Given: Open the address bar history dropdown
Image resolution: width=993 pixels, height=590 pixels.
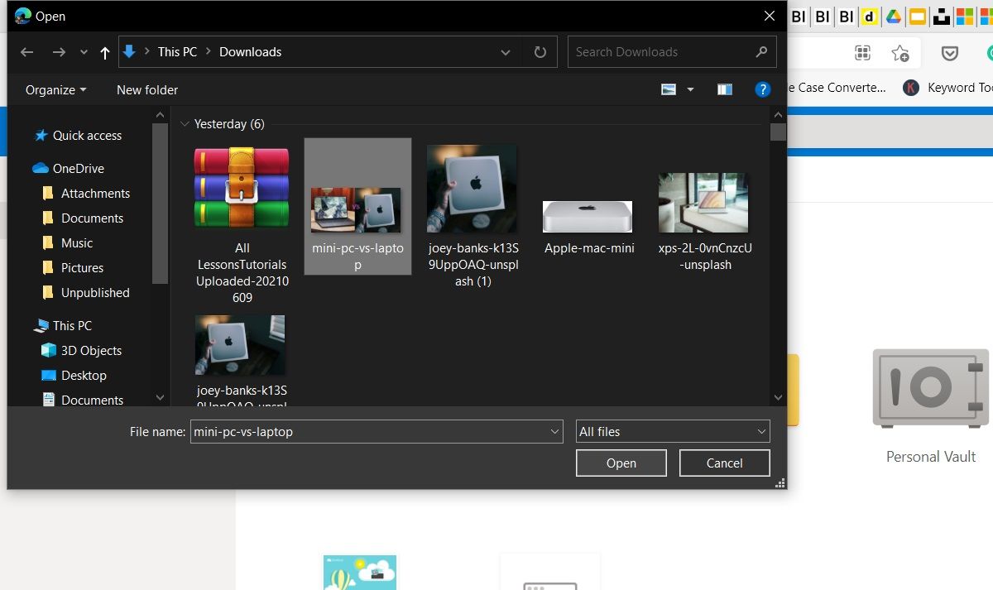Looking at the screenshot, I should click(506, 52).
